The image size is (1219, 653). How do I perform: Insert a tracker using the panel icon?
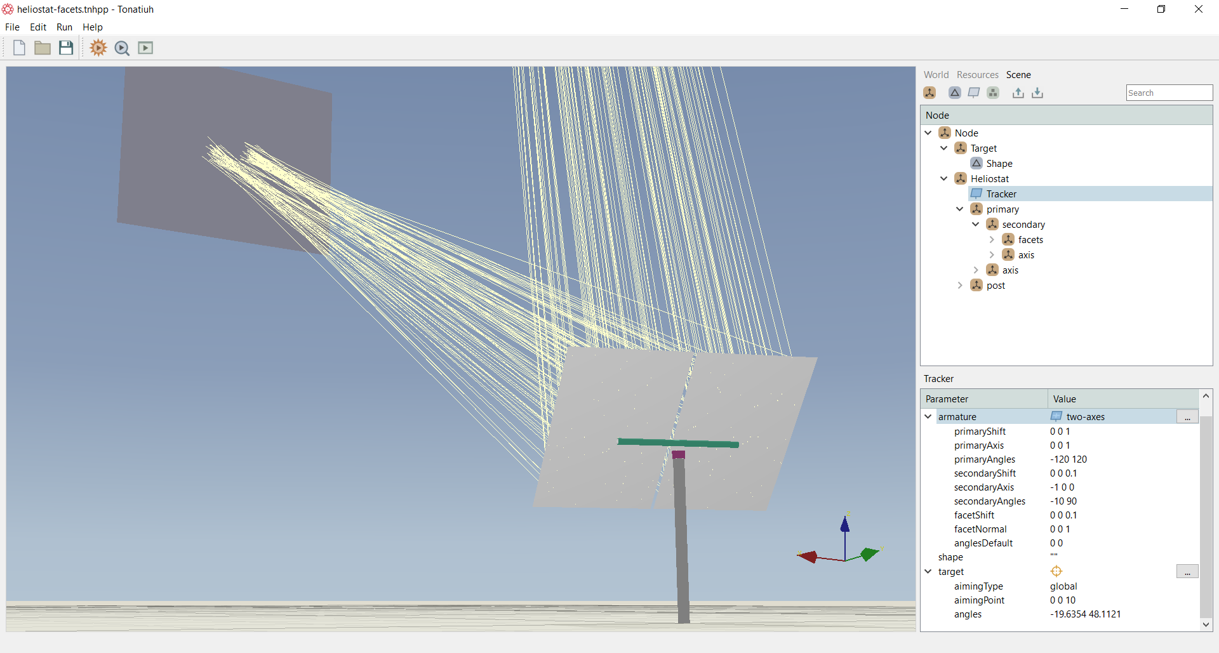tap(973, 93)
